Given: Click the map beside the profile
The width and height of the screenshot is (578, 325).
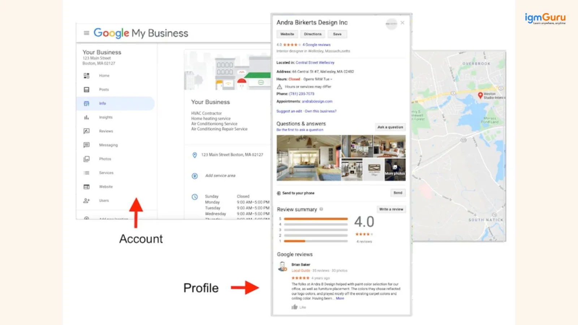Looking at the screenshot, I should point(459,146).
